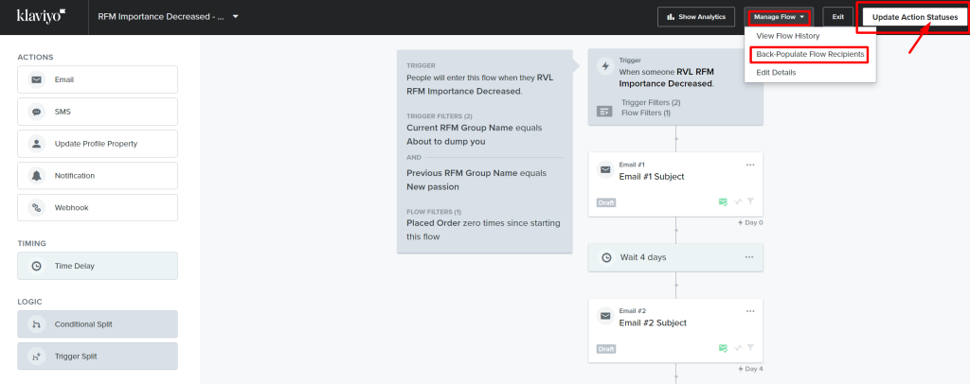Select the SMS action block

[97, 112]
